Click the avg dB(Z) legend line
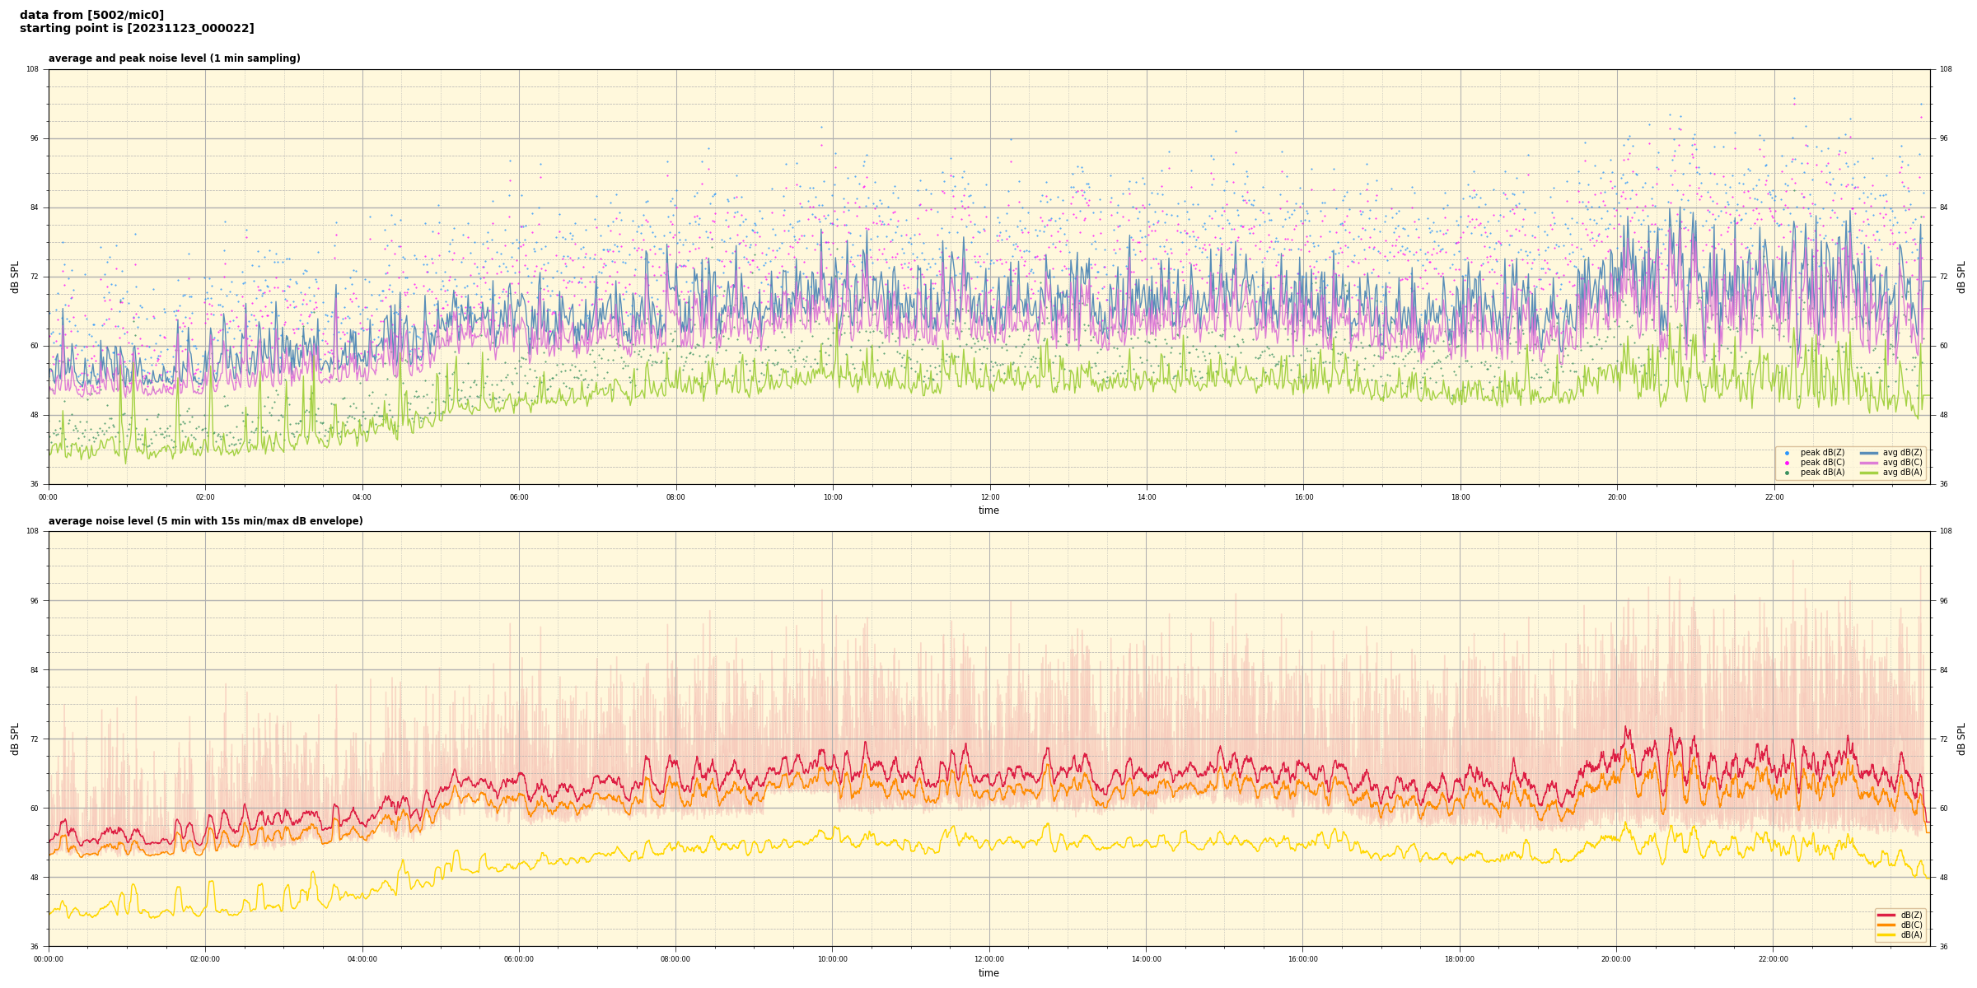Viewport: 1977px width, 988px height. pos(1868,453)
